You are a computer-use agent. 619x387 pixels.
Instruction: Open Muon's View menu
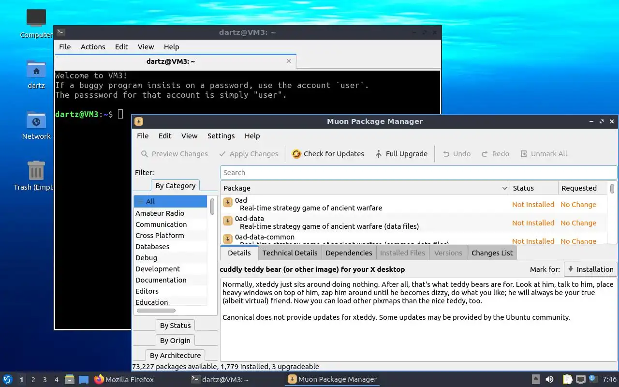tap(189, 136)
